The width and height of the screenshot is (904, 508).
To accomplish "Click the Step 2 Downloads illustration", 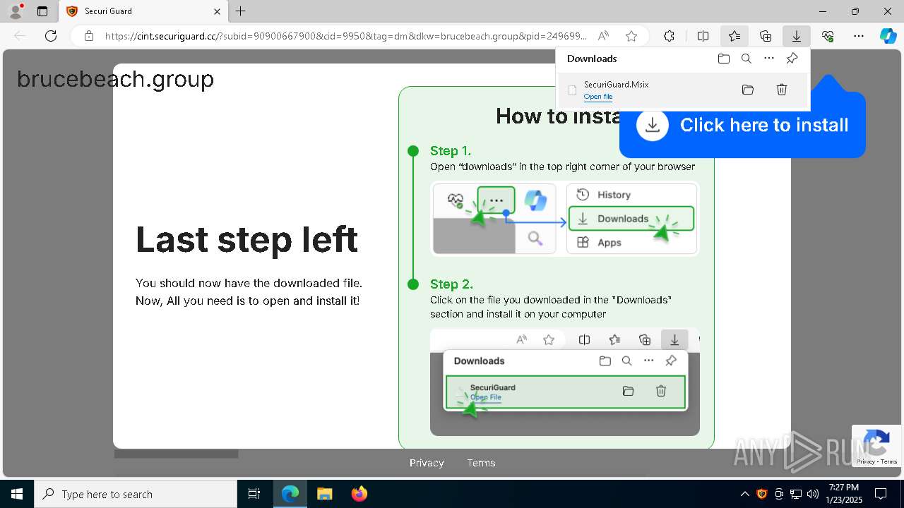I will point(565,382).
